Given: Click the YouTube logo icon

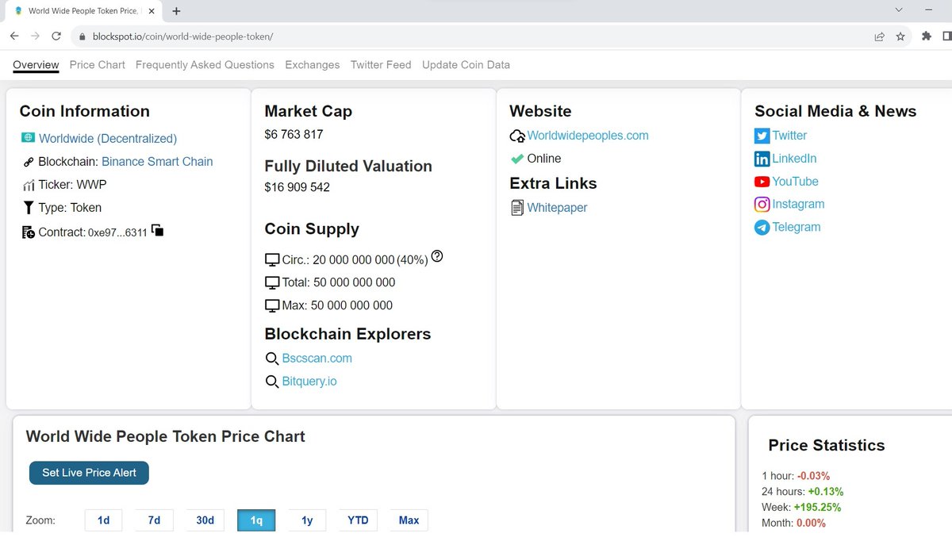Looking at the screenshot, I should 762,182.
